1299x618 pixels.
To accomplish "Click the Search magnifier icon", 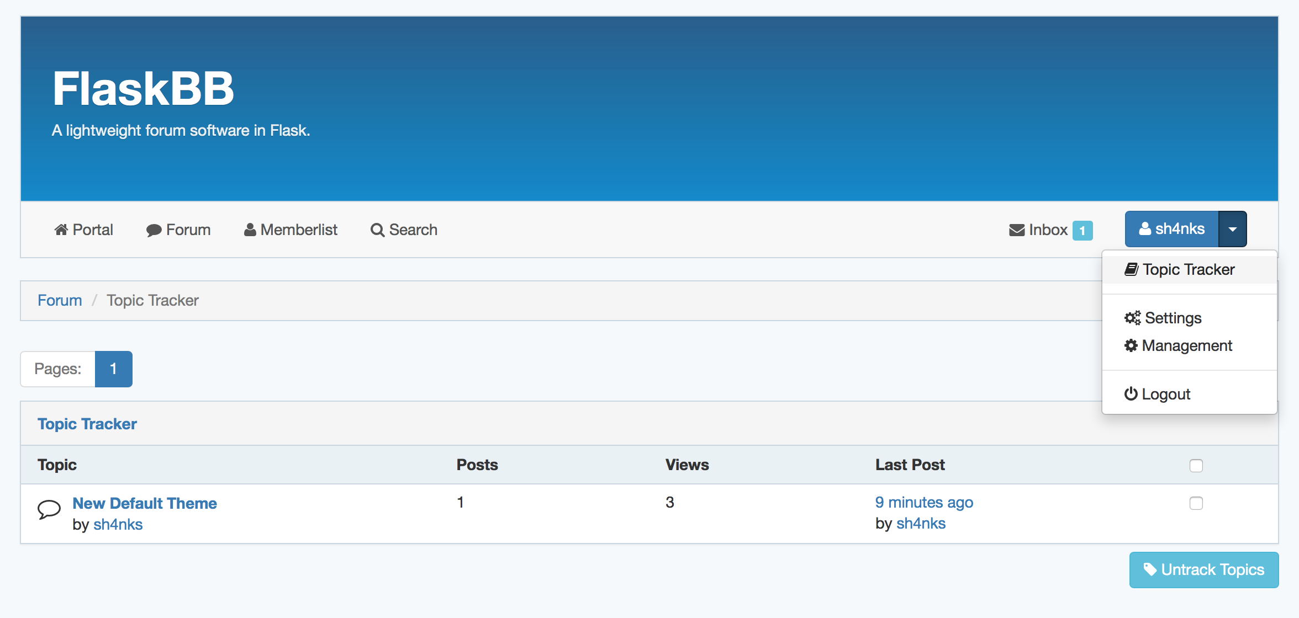I will (377, 230).
